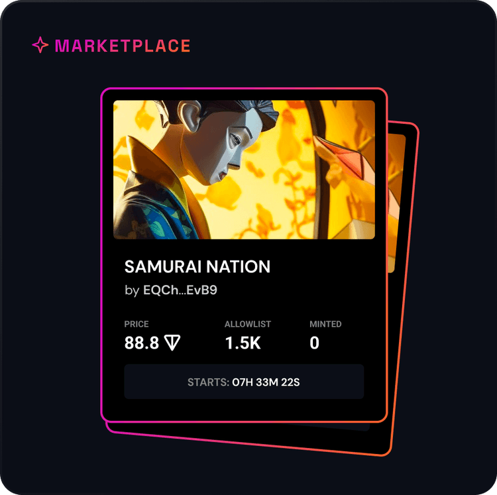Click the second card's partial artwork
This screenshot has width=497, height=495.
pyautogui.click(x=396, y=203)
